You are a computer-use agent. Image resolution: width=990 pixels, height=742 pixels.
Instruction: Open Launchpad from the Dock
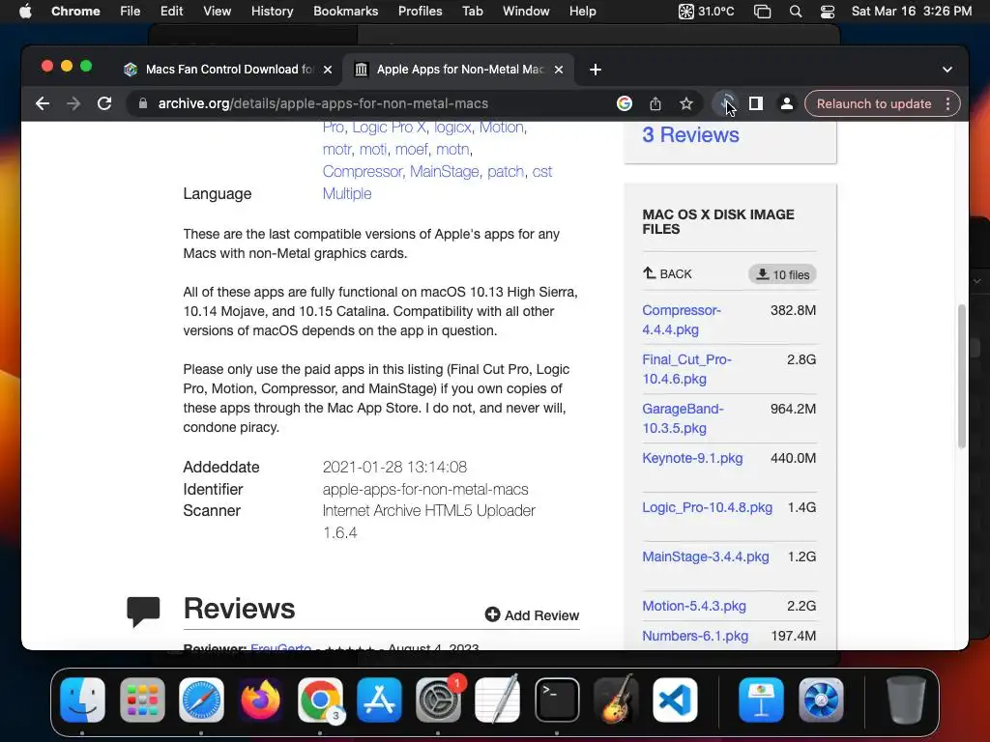142,699
